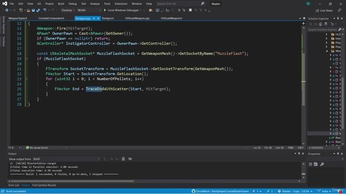Pin the Solution Explorer panel

click(338, 18)
